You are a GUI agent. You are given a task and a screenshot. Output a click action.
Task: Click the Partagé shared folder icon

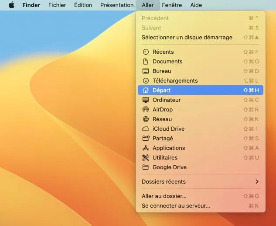point(146,138)
